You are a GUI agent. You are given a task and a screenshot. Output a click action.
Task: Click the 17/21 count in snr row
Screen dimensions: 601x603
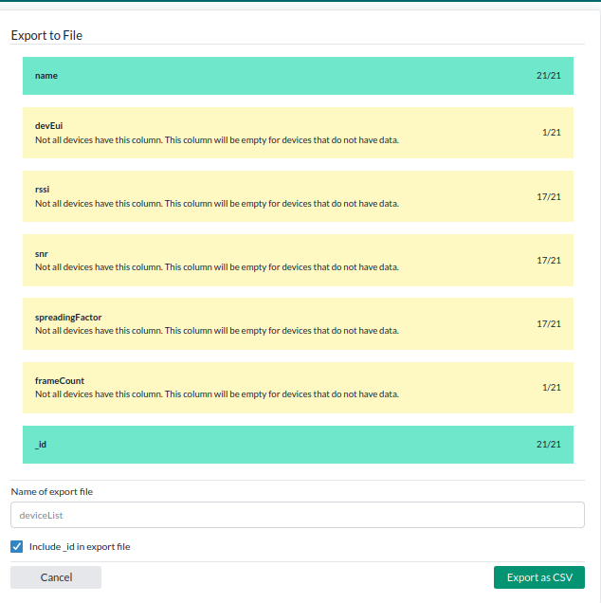[548, 260]
